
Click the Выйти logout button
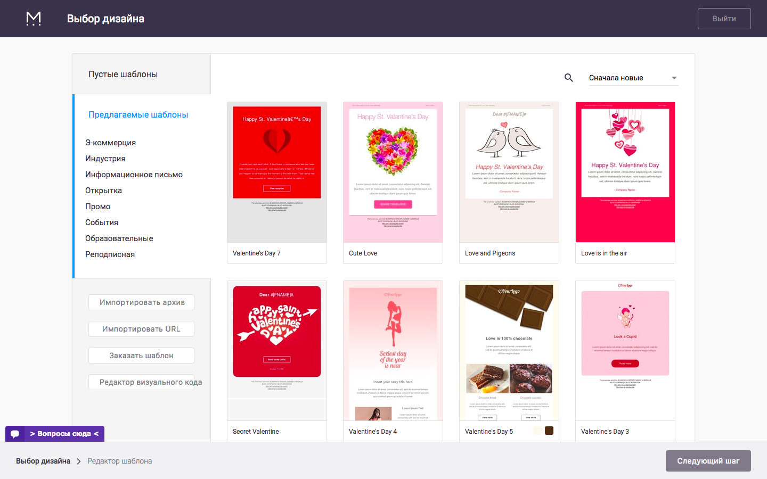tap(724, 19)
